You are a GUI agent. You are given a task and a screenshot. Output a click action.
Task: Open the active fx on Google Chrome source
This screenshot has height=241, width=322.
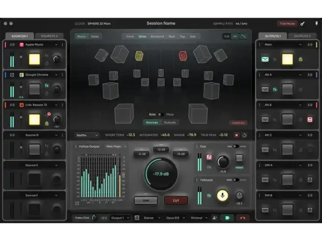pyautogui.click(x=47, y=86)
